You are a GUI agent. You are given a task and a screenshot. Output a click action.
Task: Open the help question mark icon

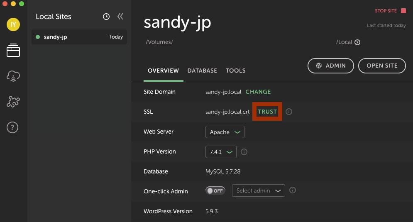(x=12, y=127)
